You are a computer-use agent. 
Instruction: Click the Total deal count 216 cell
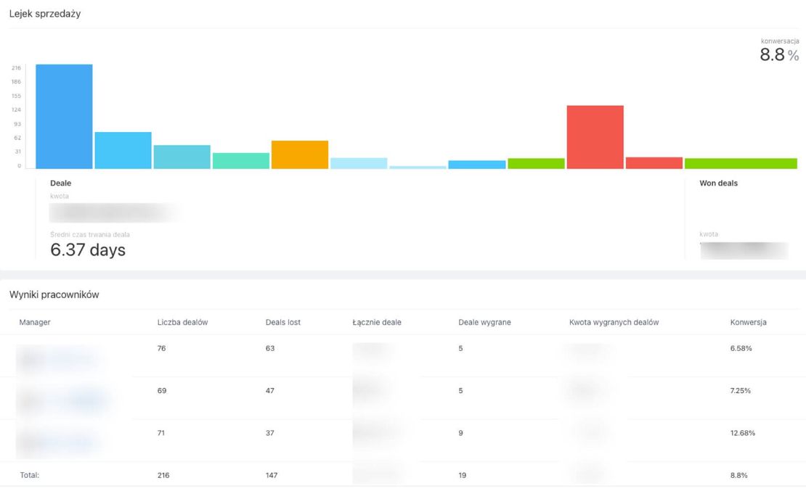click(164, 475)
